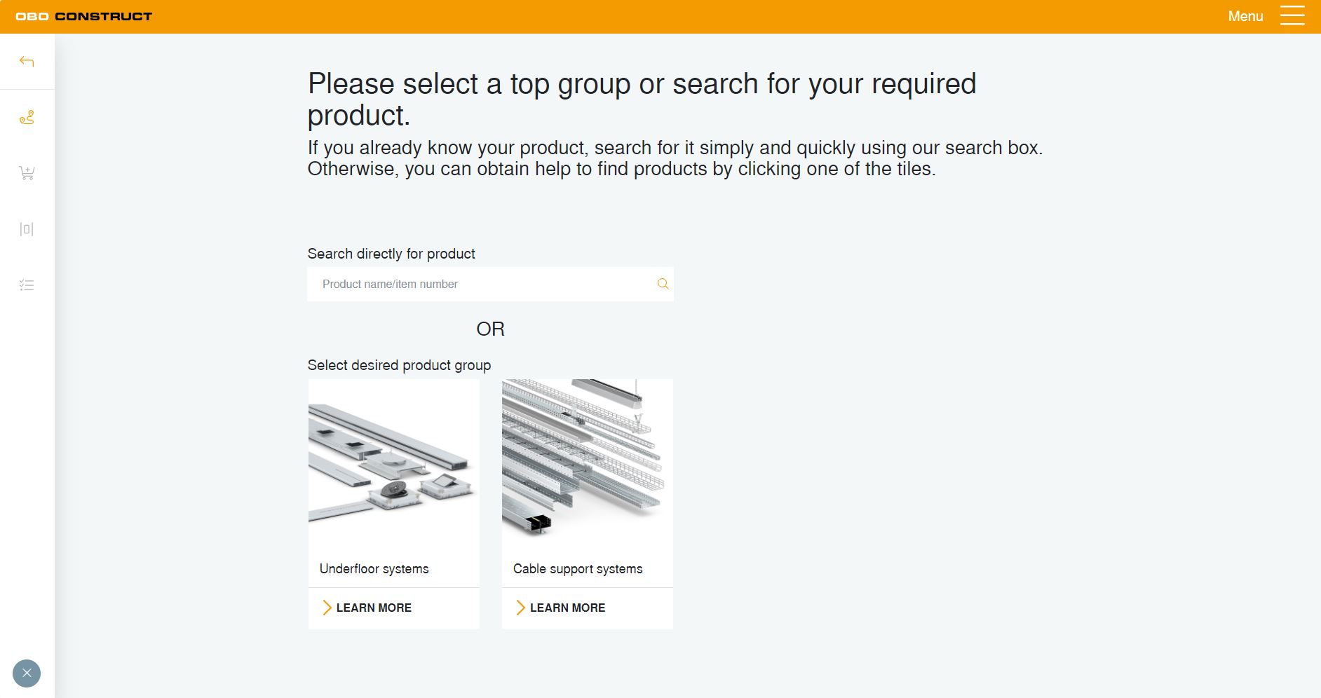Click the Cable support systems tile title
Image resolution: width=1321 pixels, height=698 pixels.
578,568
